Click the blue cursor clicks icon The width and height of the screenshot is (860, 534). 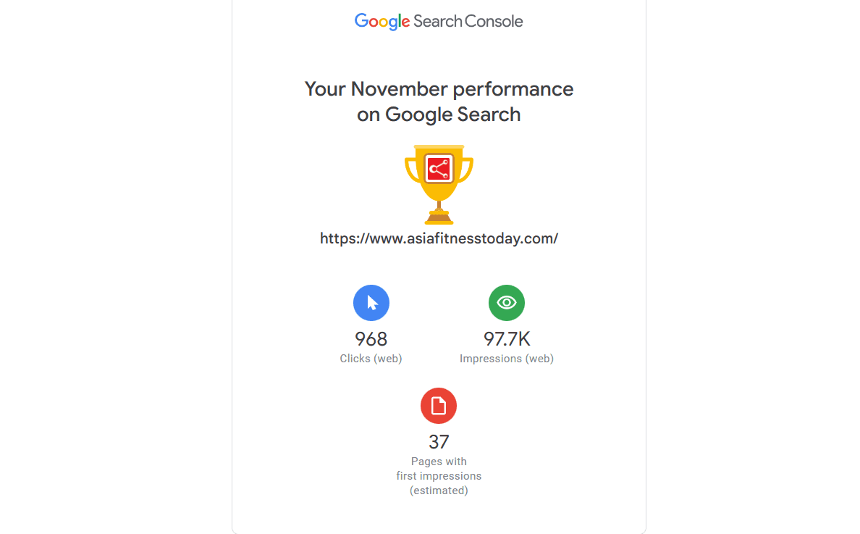coord(371,303)
